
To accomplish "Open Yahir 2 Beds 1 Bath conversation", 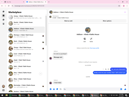I will coord(26,67).
